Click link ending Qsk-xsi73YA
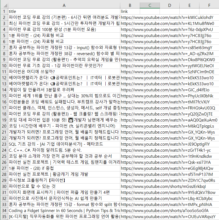The image size is (219, 220). [x=166, y=162]
